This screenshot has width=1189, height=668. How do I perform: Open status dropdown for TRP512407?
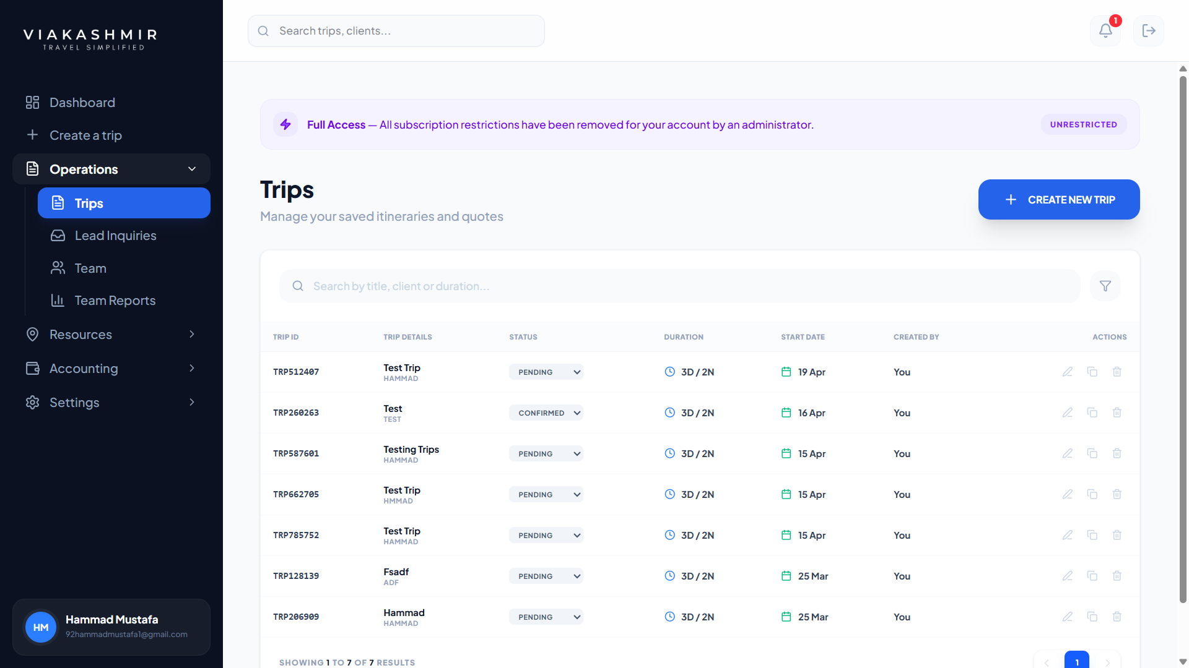(x=546, y=372)
